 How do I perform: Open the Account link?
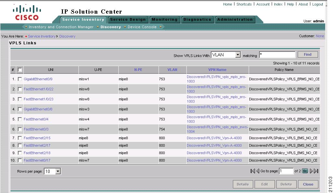[x=263, y=4]
